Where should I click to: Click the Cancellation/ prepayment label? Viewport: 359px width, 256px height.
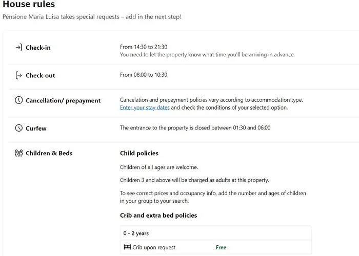click(63, 100)
